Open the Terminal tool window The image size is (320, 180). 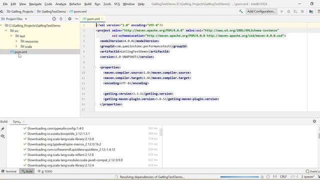click(9, 171)
